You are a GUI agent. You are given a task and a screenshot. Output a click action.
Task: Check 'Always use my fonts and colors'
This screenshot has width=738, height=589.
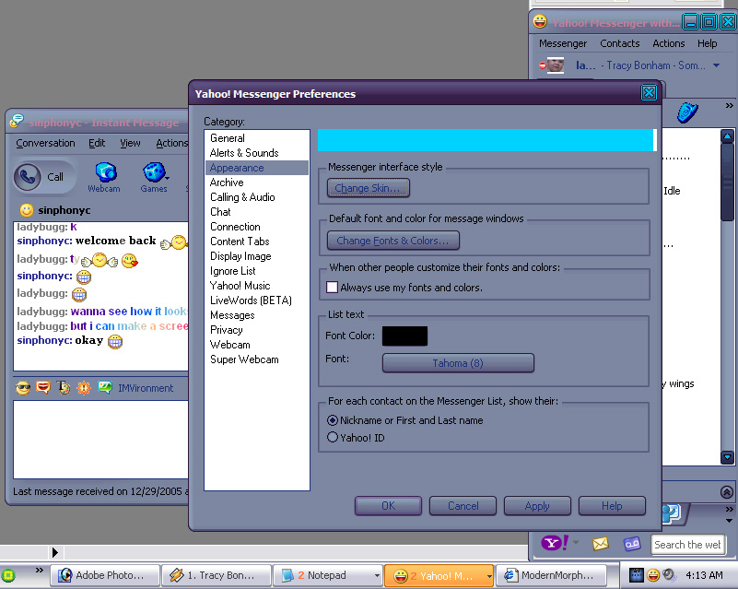pos(332,288)
